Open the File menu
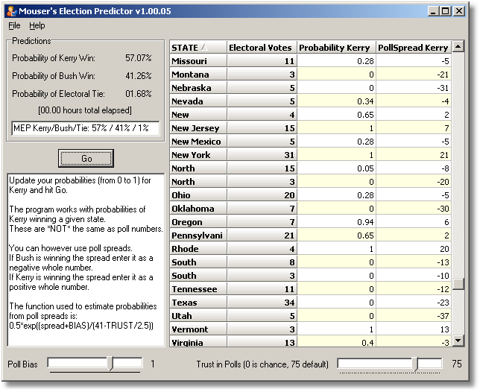 tap(14, 25)
